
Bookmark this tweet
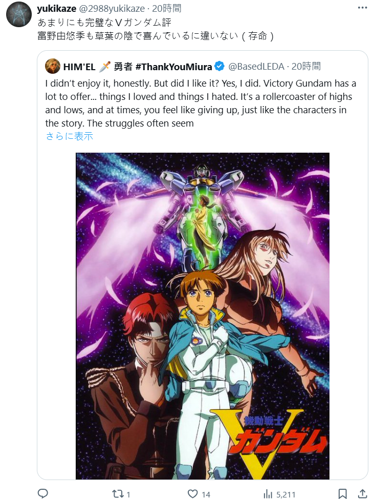[x=342, y=494]
